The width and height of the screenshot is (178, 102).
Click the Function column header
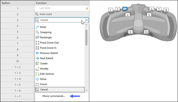62,3
